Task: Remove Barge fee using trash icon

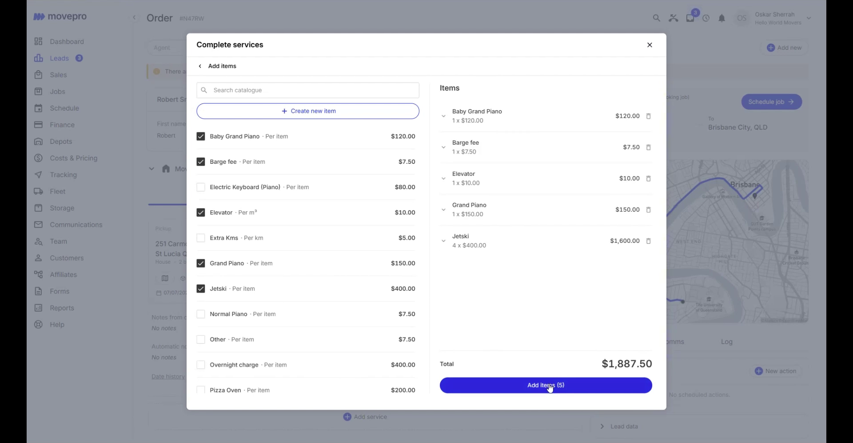Action: (x=648, y=147)
